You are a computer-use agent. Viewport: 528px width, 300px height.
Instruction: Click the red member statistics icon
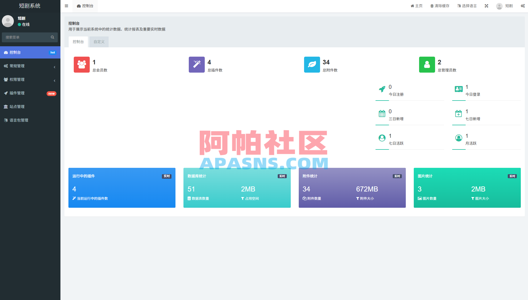pos(81,65)
